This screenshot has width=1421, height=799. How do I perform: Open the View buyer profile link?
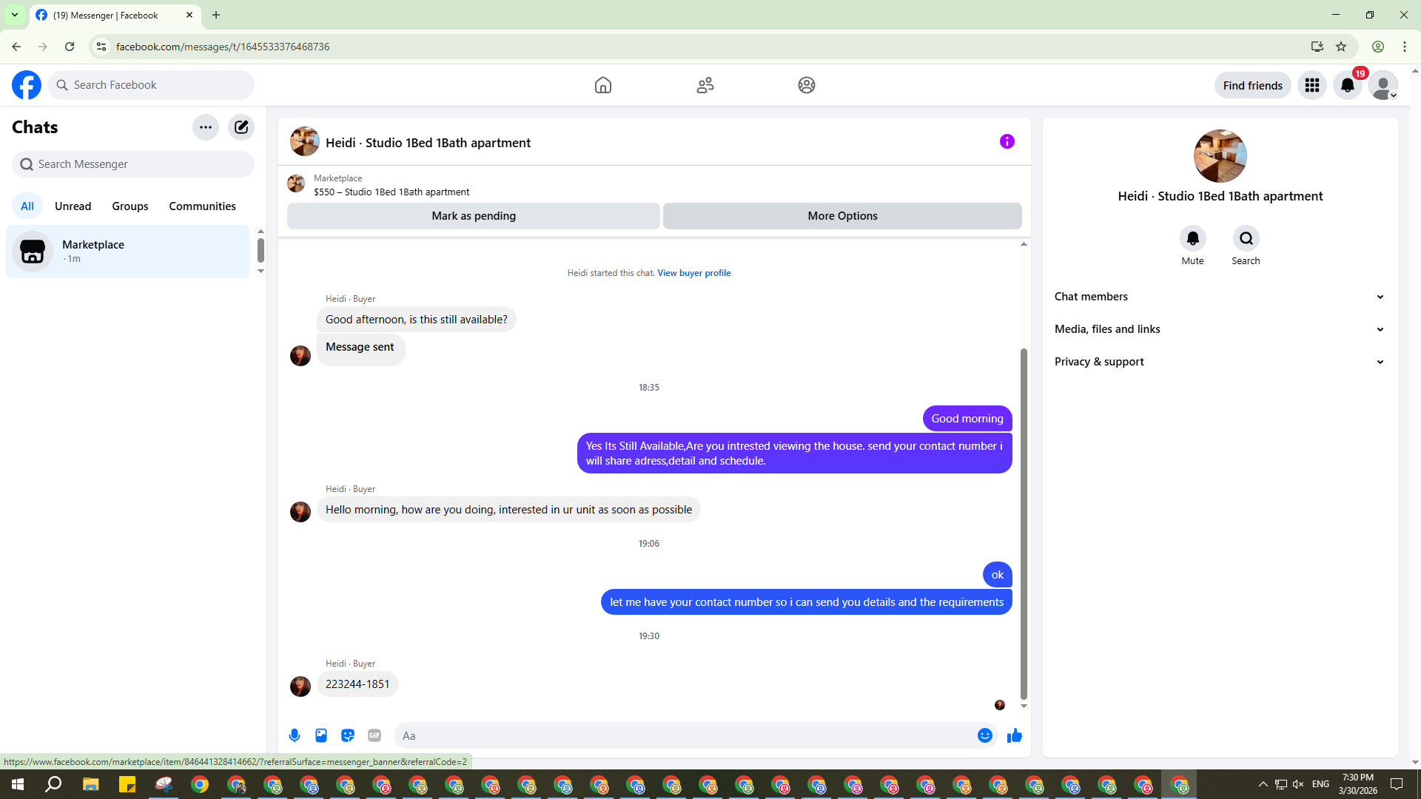[x=693, y=273]
